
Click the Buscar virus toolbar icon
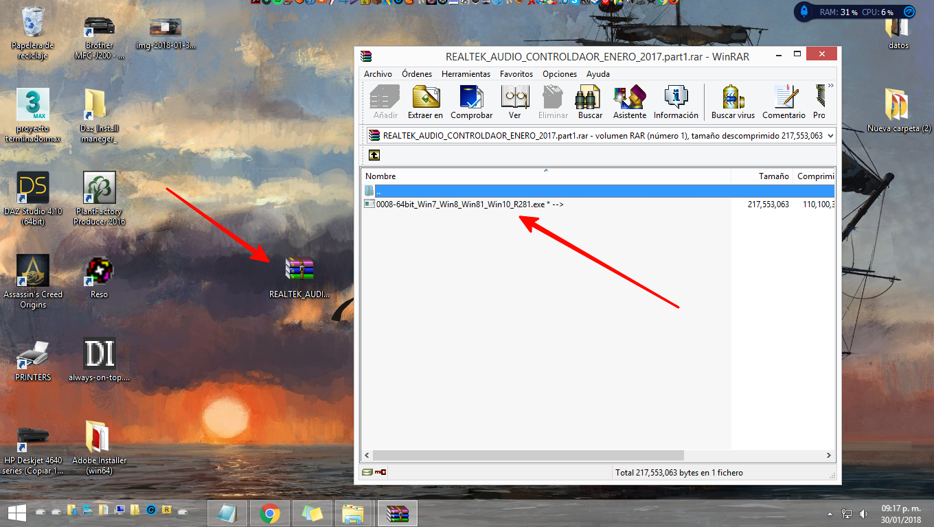(733, 102)
